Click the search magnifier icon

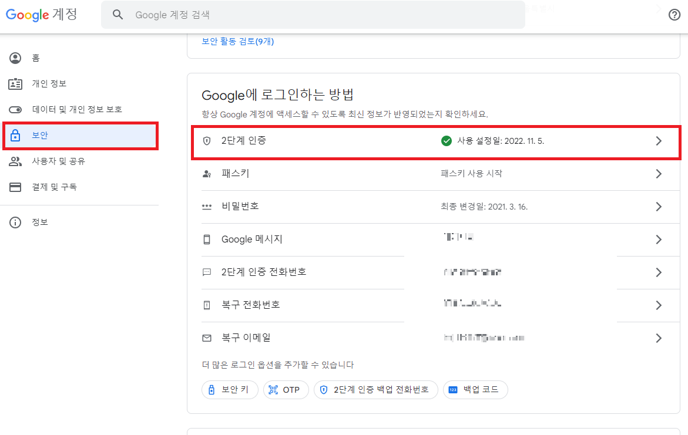tap(118, 15)
